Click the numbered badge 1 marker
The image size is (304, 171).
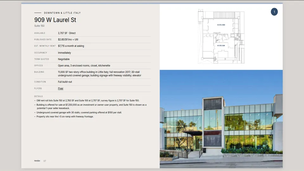click(274, 12)
